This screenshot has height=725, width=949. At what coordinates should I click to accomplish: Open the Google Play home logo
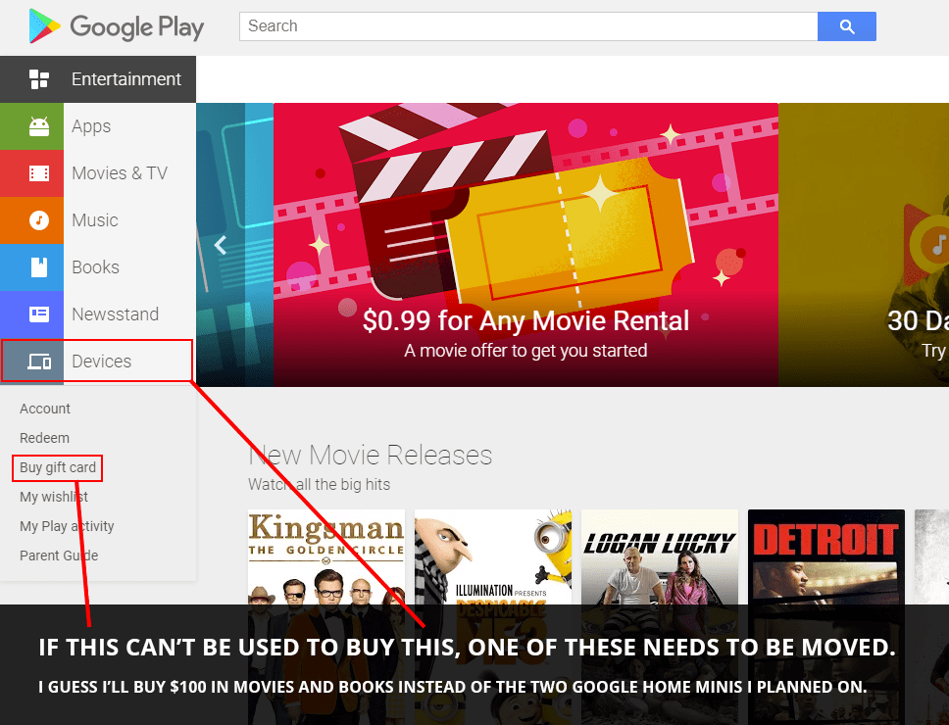click(x=115, y=27)
